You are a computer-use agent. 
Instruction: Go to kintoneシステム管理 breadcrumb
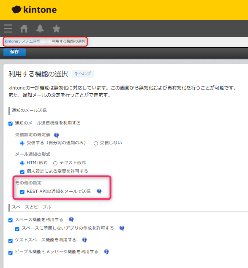coord(22,41)
